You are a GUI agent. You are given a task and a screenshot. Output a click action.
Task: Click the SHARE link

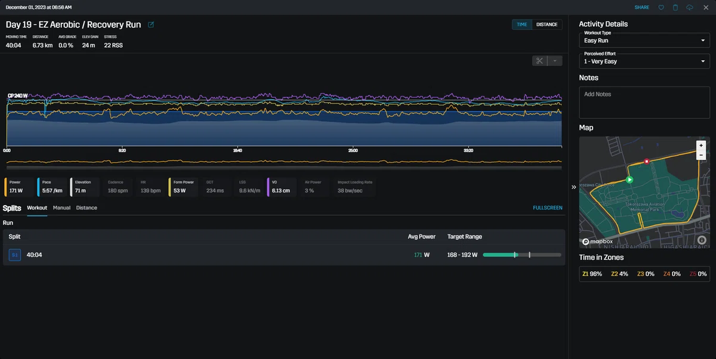click(x=642, y=7)
